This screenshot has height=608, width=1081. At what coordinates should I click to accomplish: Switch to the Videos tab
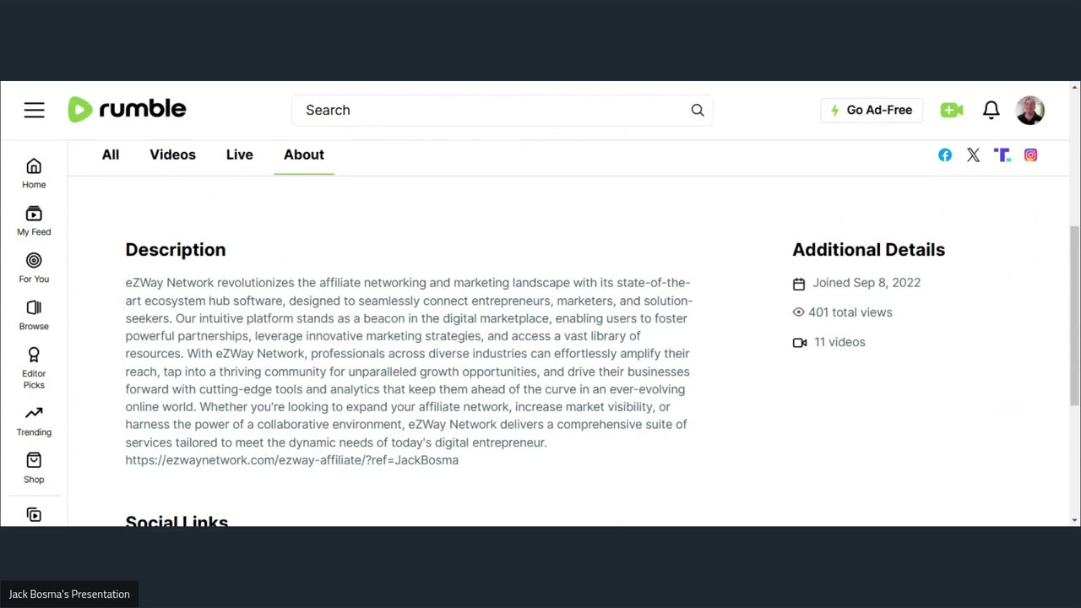click(173, 155)
